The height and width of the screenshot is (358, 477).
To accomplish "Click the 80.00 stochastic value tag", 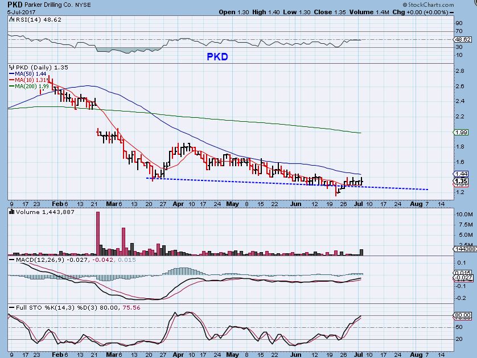I will tap(462, 316).
